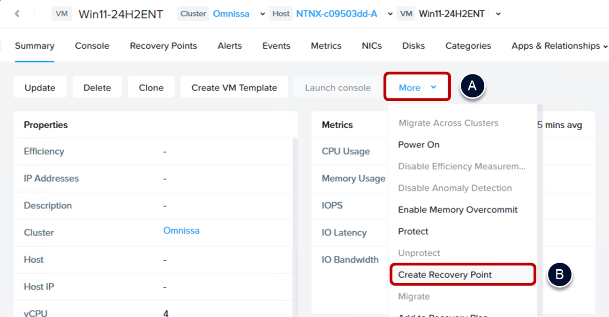Expand the Host breadcrumb dropdown chevron
Image resolution: width=609 pixels, height=317 pixels.
390,14
